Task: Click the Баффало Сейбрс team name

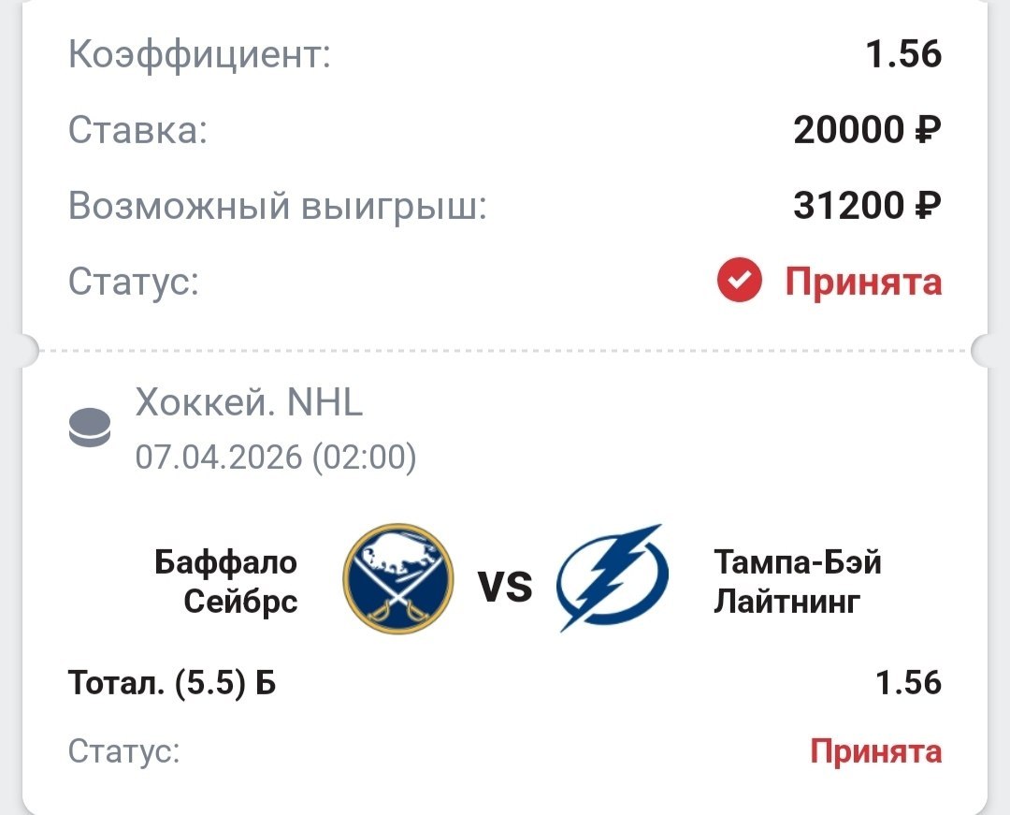Action: tap(226, 581)
